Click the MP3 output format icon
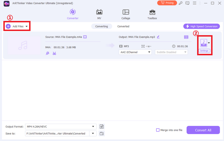The width and height of the screenshot is (224, 141). pyautogui.click(x=204, y=43)
